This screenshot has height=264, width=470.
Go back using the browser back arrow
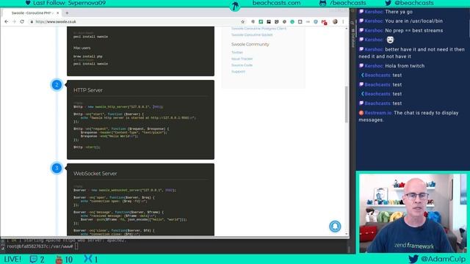[7, 21]
